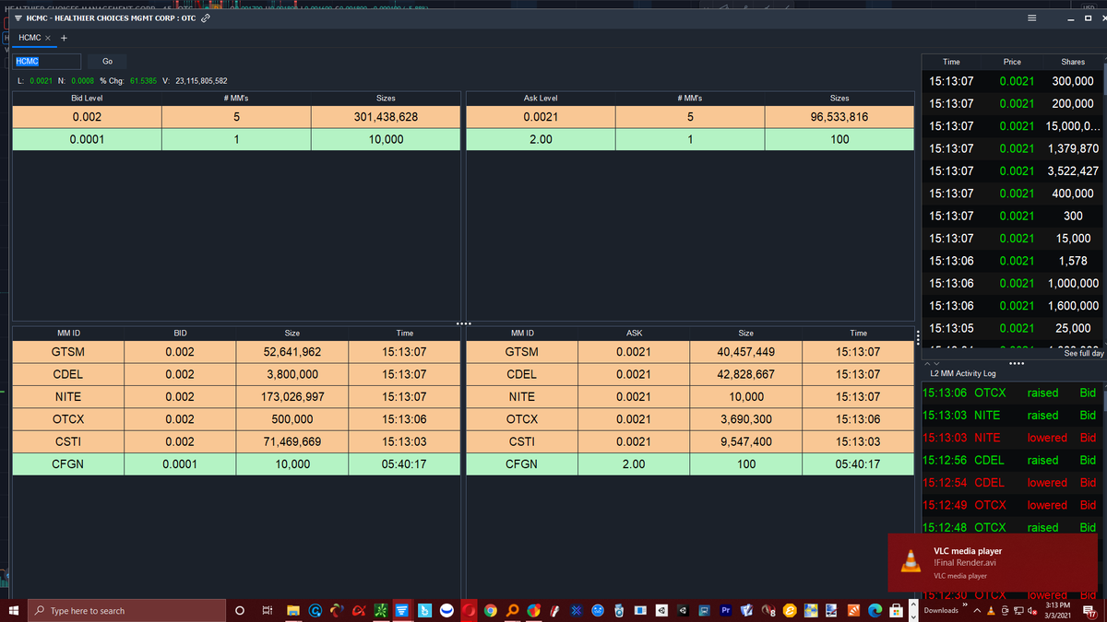This screenshot has width=1107, height=622.
Task: Select NITE bid size 173,026,997
Action: 292,397
